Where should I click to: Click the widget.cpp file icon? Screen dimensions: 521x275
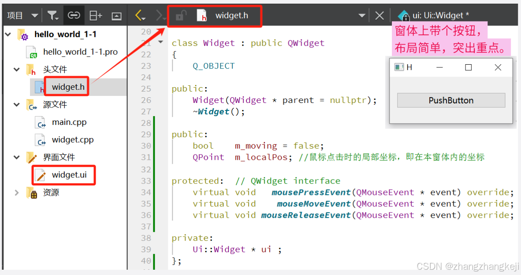point(40,140)
